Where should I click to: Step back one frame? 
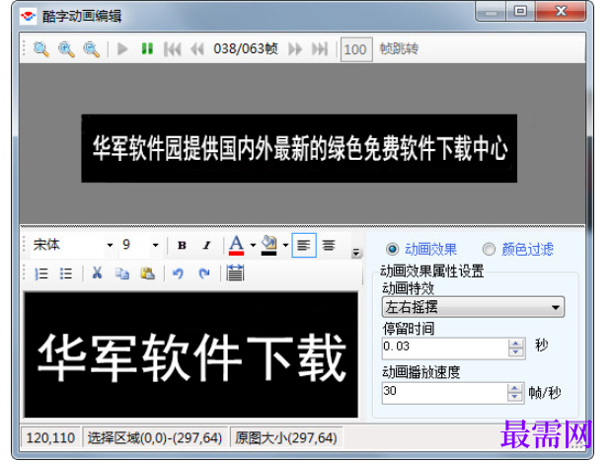click(x=197, y=49)
